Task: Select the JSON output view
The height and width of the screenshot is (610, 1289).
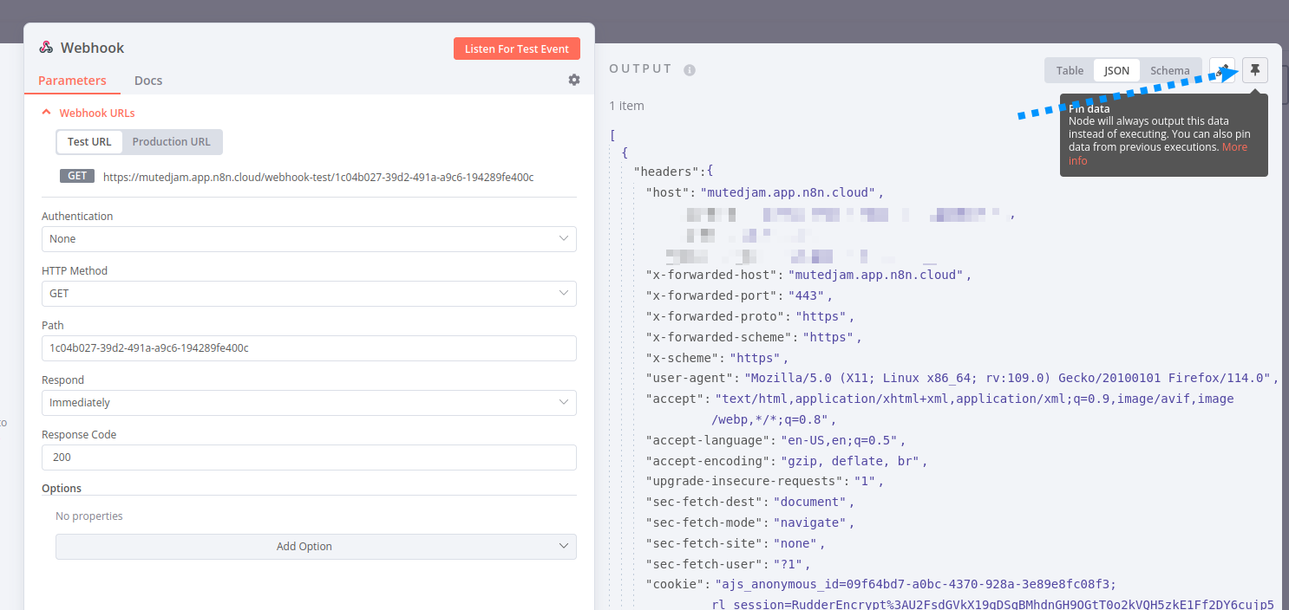Action: [x=1116, y=70]
